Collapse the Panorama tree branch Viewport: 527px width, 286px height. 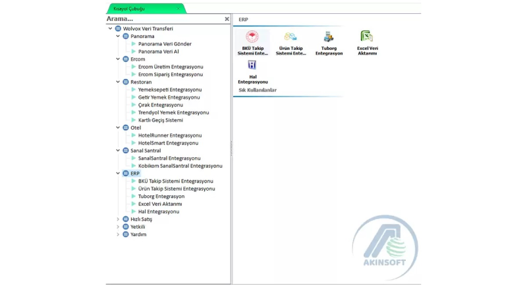point(118,36)
